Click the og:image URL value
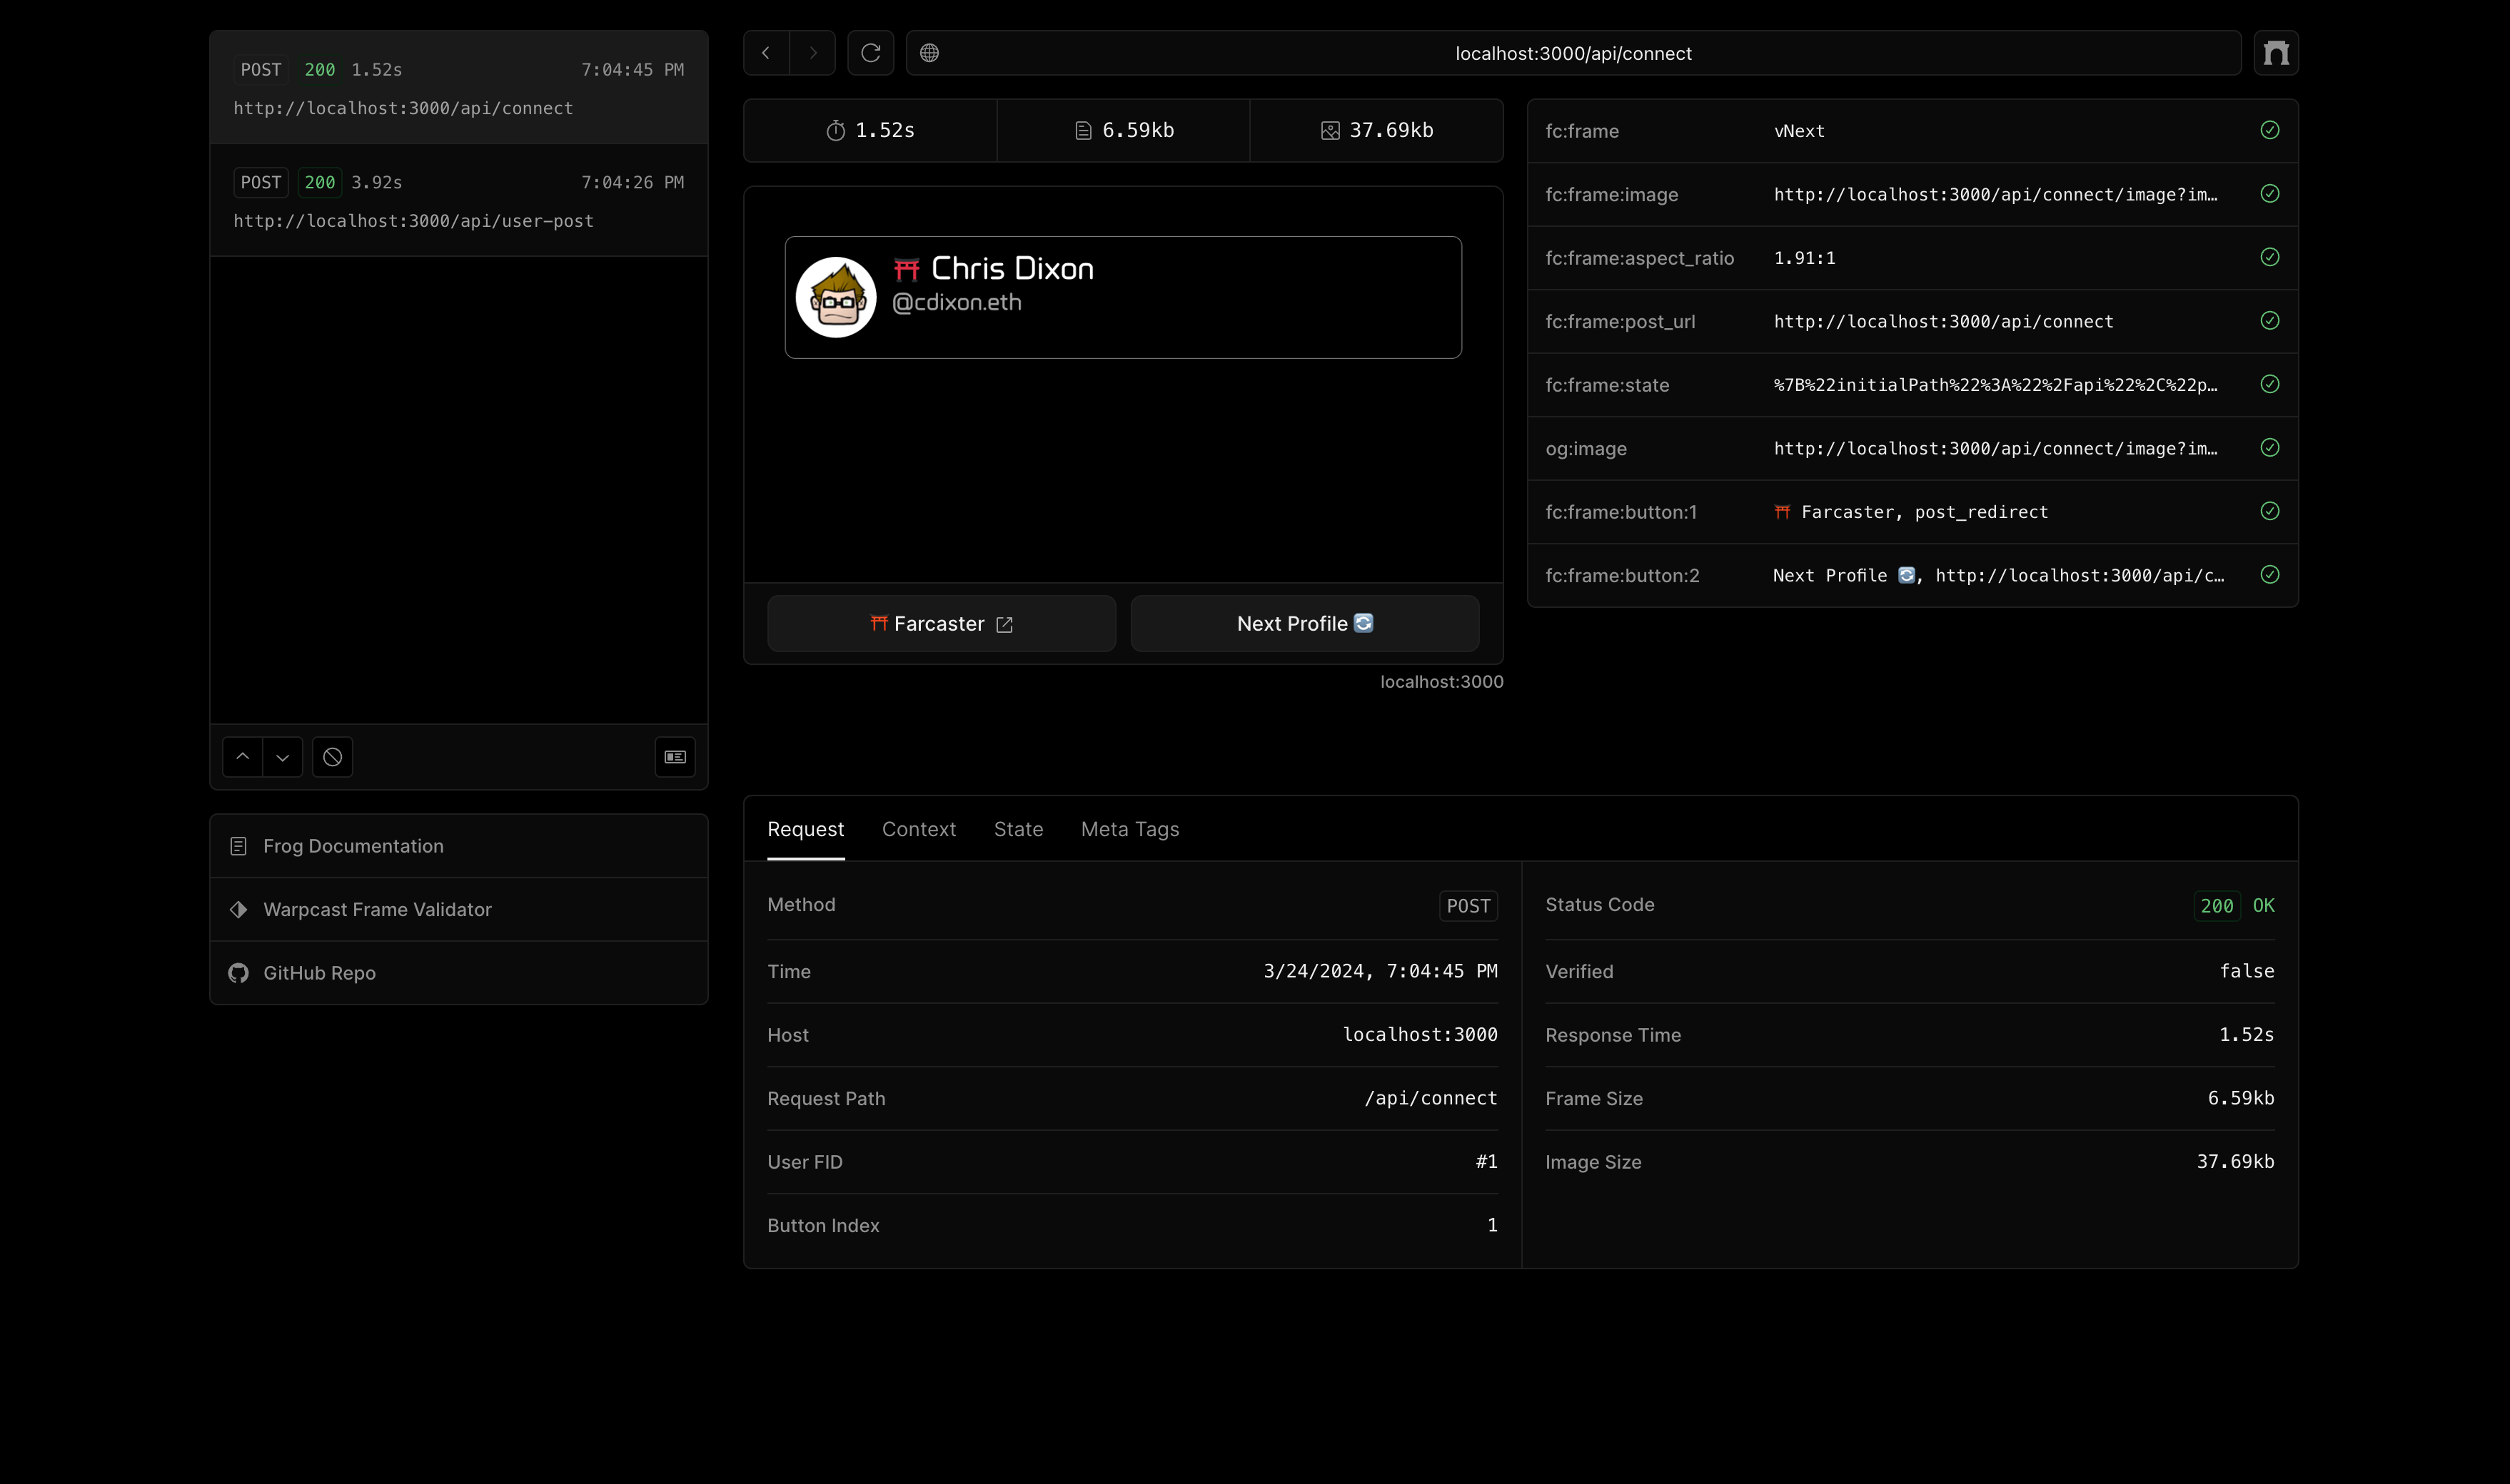The width and height of the screenshot is (2510, 1484). point(1996,449)
